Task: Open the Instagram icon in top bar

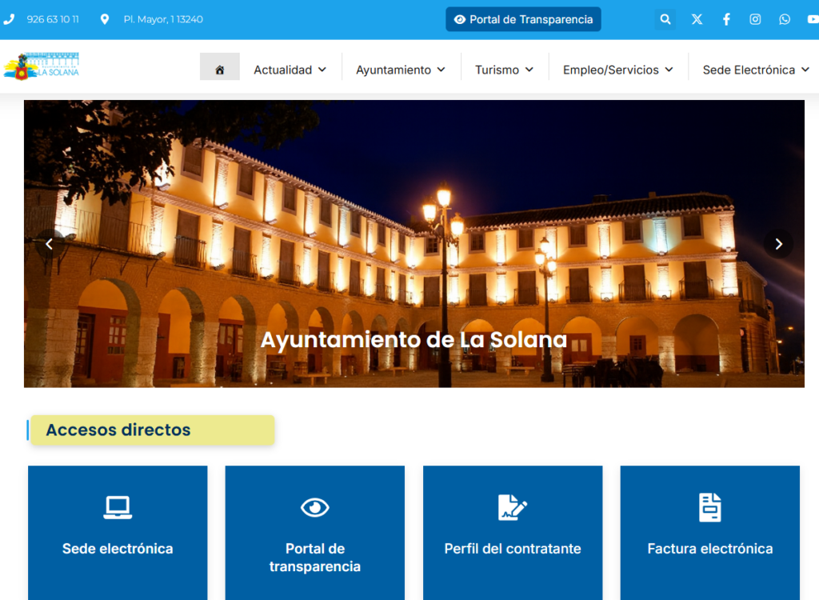Action: coord(755,19)
